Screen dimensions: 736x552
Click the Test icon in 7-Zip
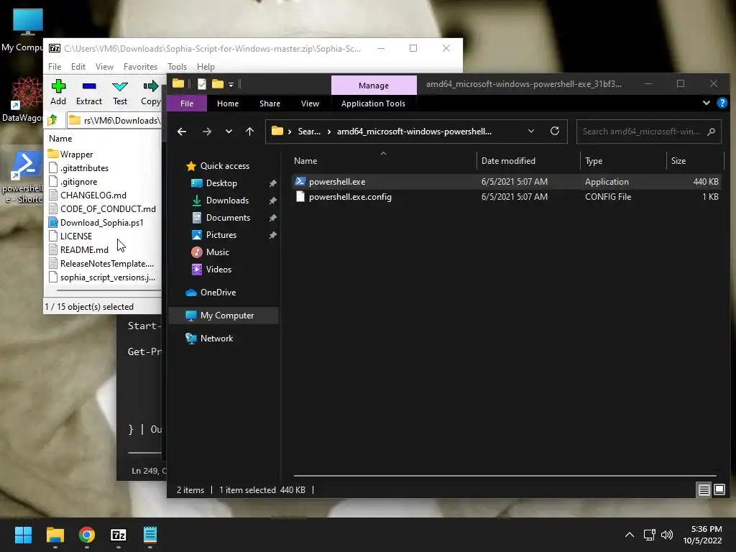pyautogui.click(x=120, y=93)
